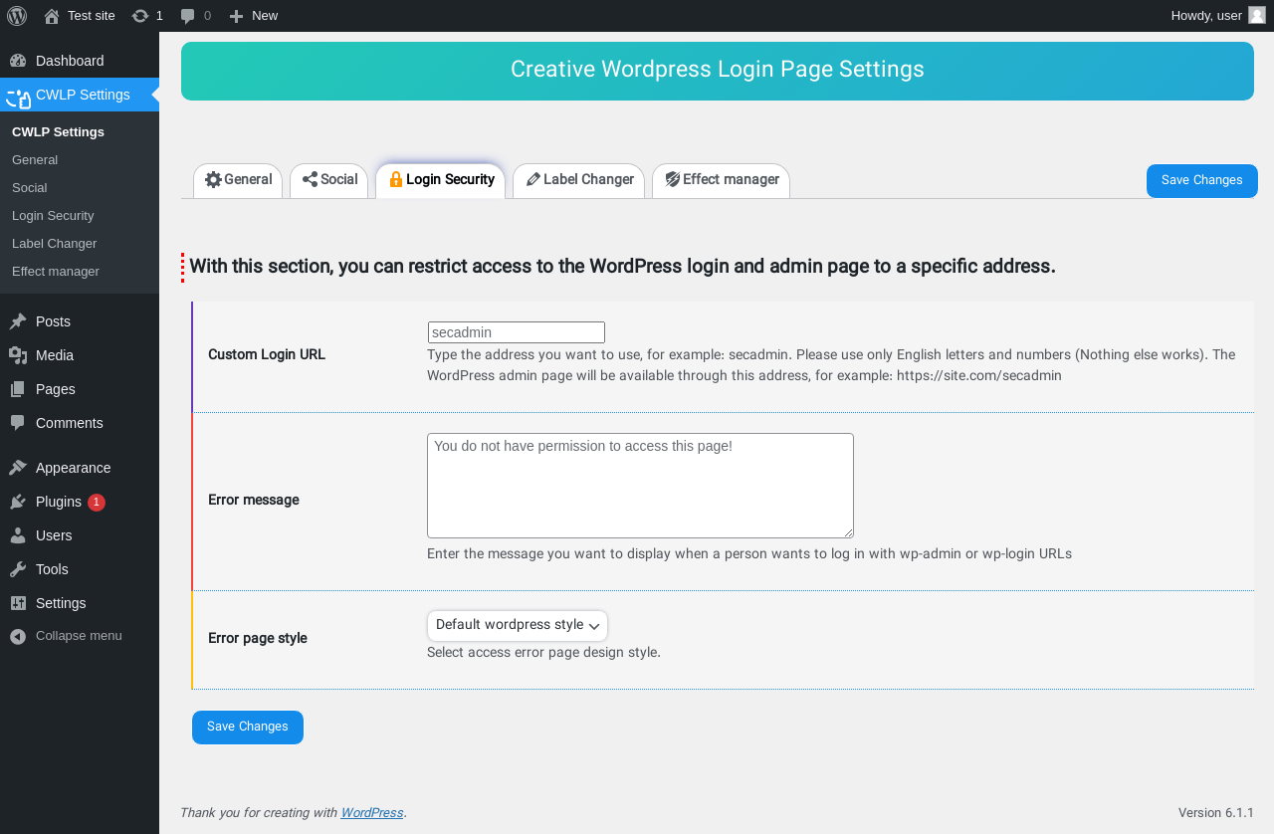Open Effect manager in the CWLP submenu

coord(56,271)
